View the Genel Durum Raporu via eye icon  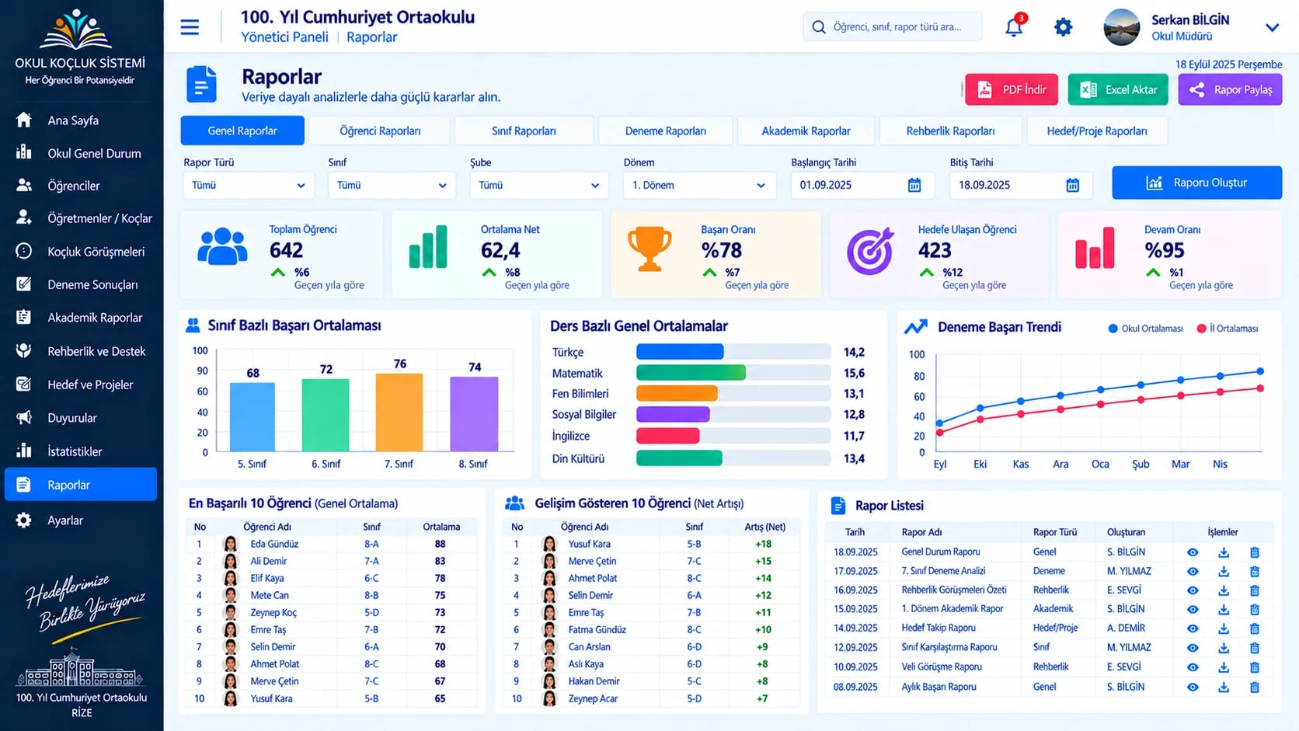(x=1193, y=552)
